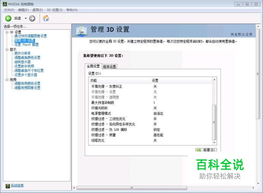The width and height of the screenshot is (263, 193).
Task: Collapse the 显示 tree node
Action: (x=7, y=49)
